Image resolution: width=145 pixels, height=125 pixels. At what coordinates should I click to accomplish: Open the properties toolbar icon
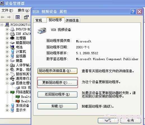click(26, 17)
